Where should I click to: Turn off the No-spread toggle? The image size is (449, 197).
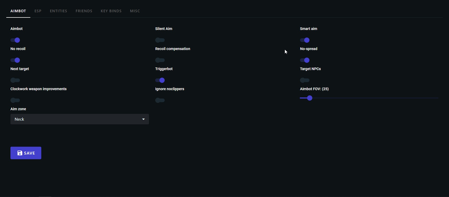point(305,60)
